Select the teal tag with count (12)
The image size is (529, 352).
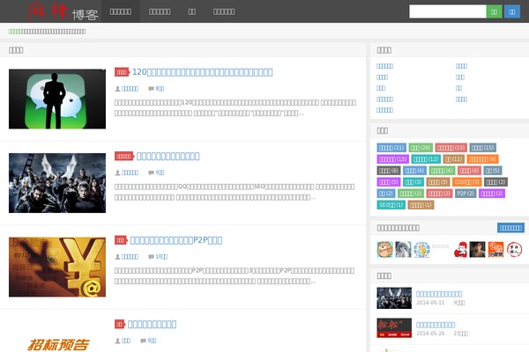(x=426, y=159)
